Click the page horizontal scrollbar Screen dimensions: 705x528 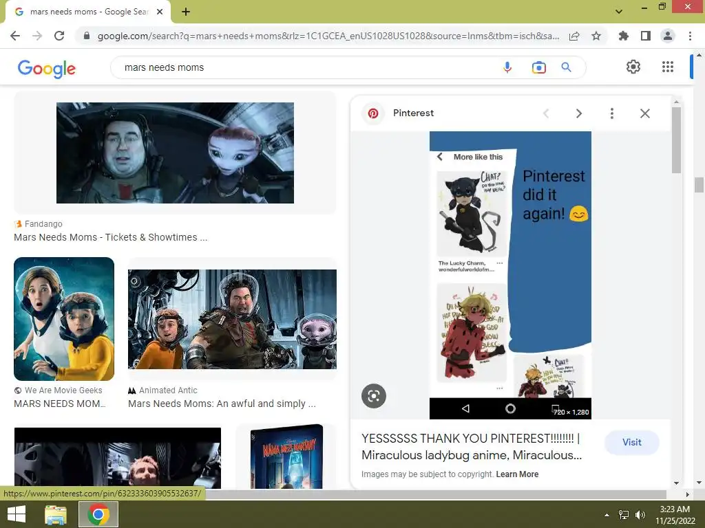[436, 494]
